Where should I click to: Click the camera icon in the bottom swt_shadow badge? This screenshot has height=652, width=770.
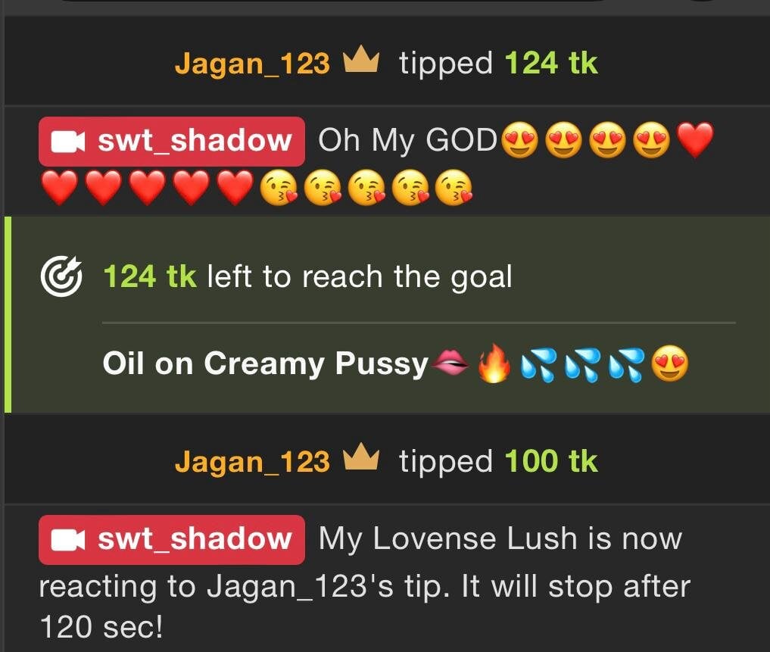(x=68, y=540)
